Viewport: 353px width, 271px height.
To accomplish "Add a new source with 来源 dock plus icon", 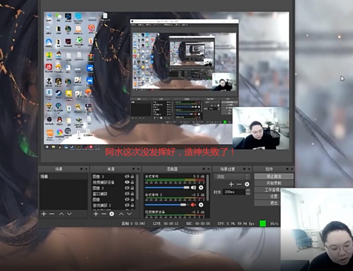I will coord(96,214).
